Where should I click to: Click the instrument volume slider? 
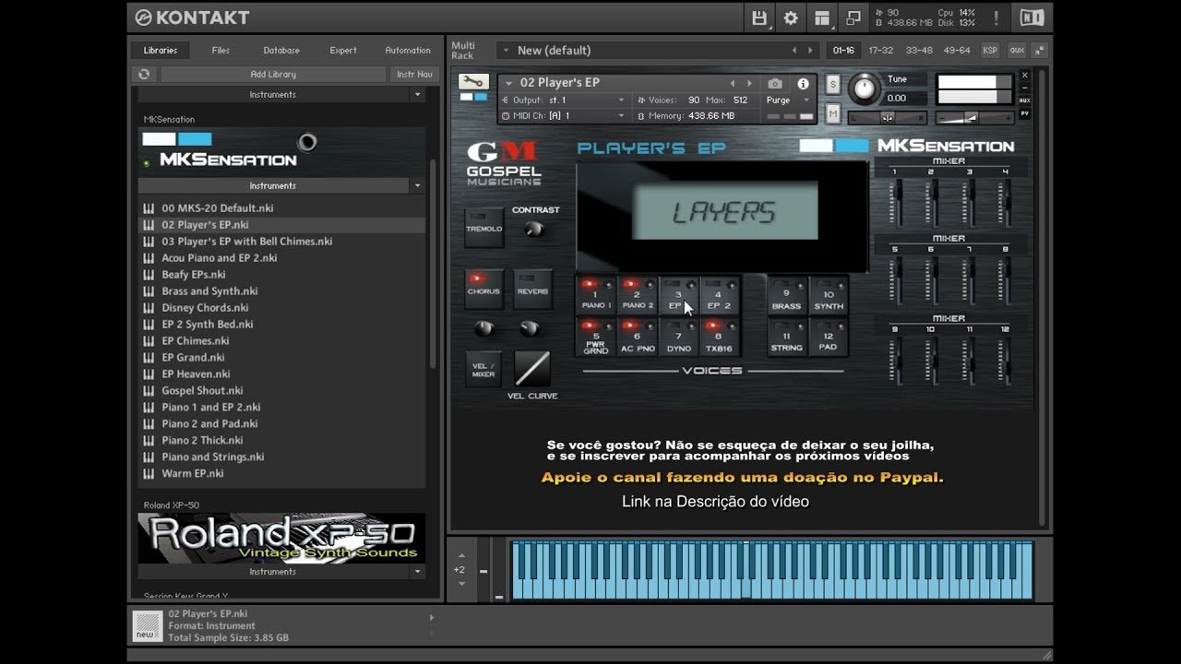tap(974, 117)
